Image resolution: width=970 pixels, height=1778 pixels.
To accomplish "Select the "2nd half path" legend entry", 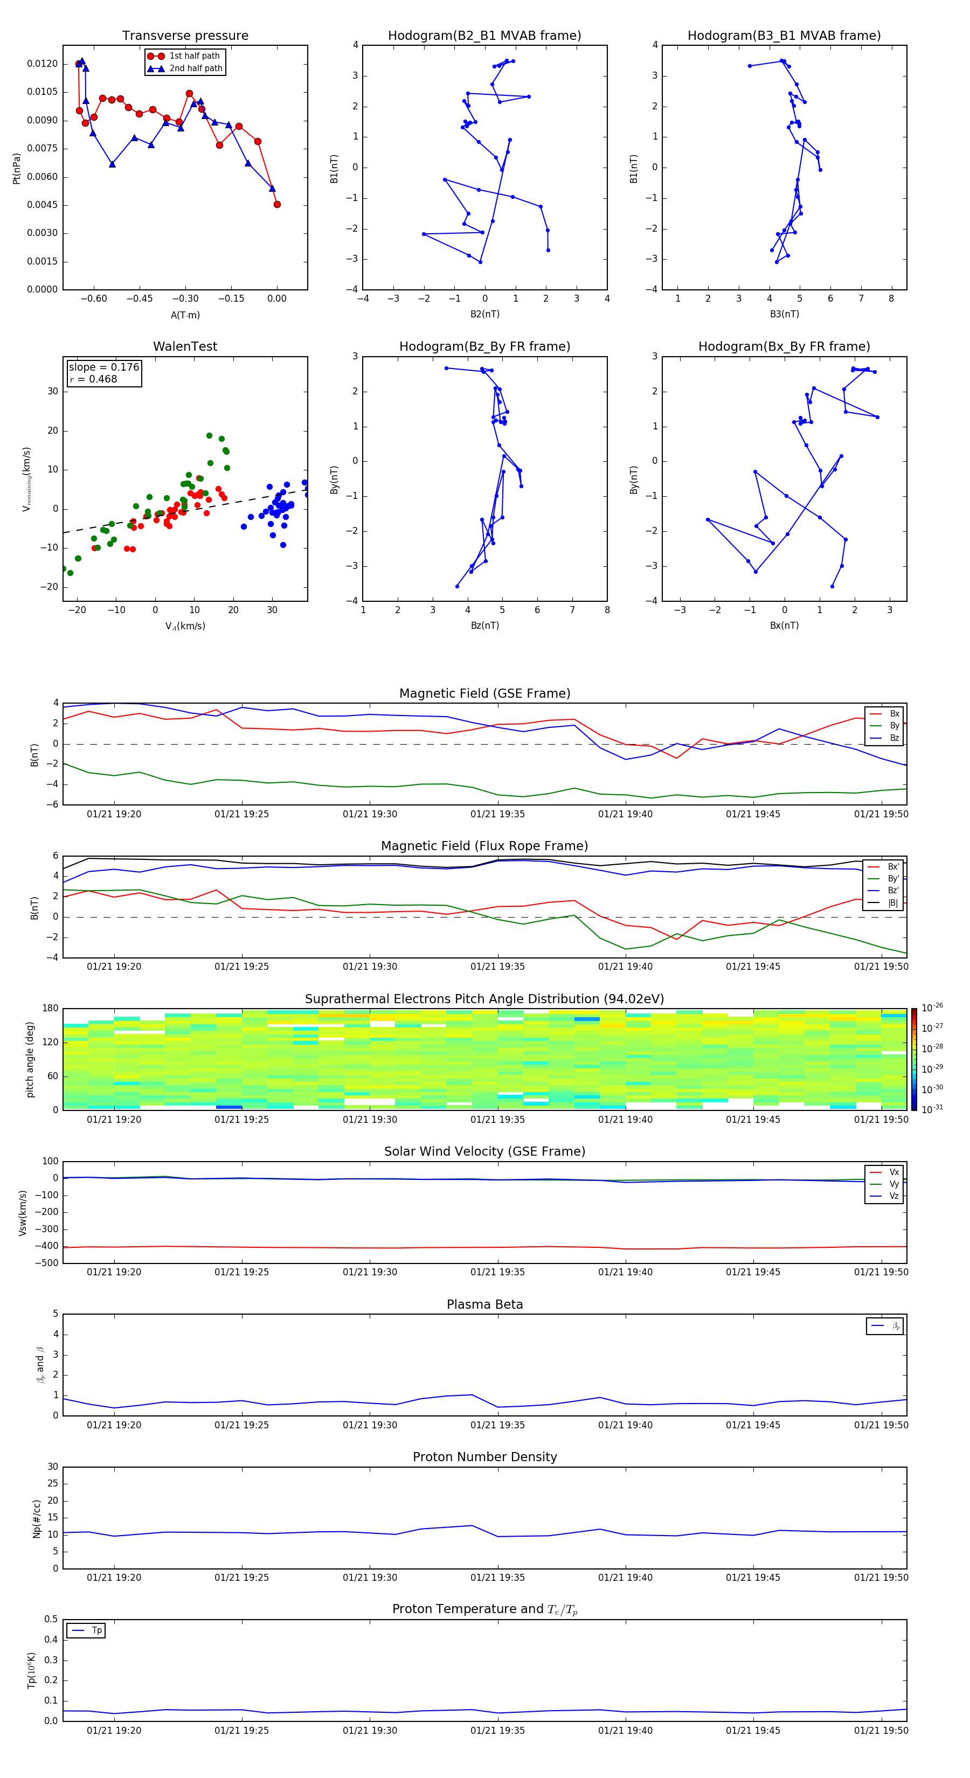I will pyautogui.click(x=184, y=68).
